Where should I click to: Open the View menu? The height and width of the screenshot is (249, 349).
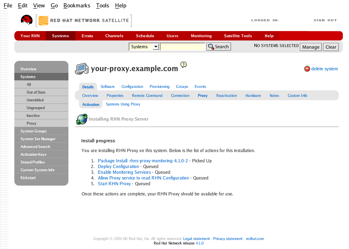pyautogui.click(x=39, y=6)
